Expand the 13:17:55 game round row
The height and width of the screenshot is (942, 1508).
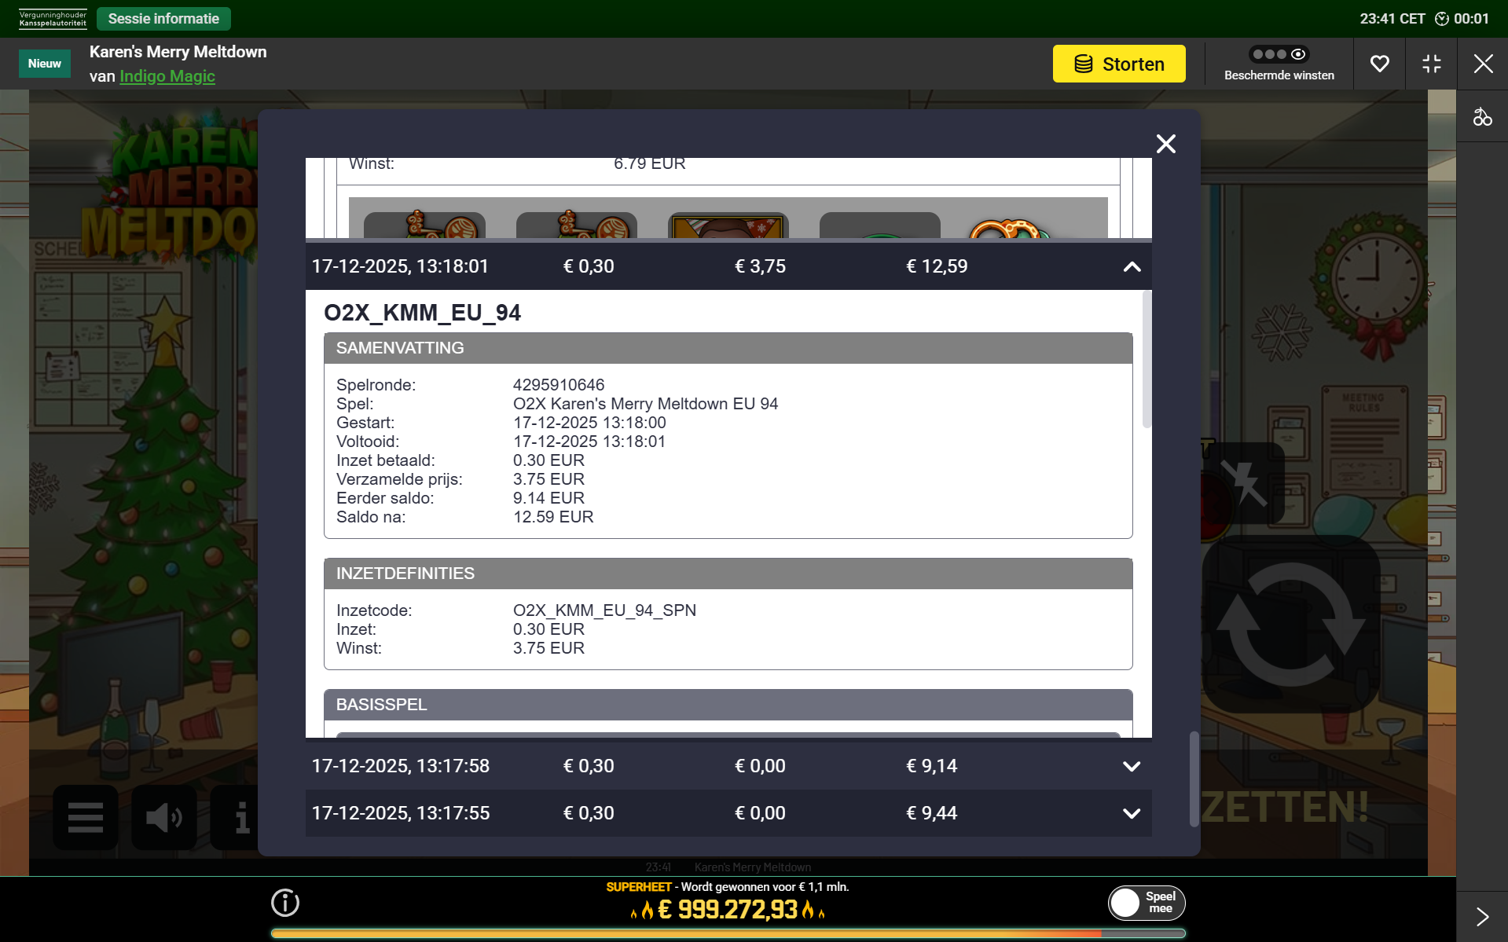(1131, 813)
